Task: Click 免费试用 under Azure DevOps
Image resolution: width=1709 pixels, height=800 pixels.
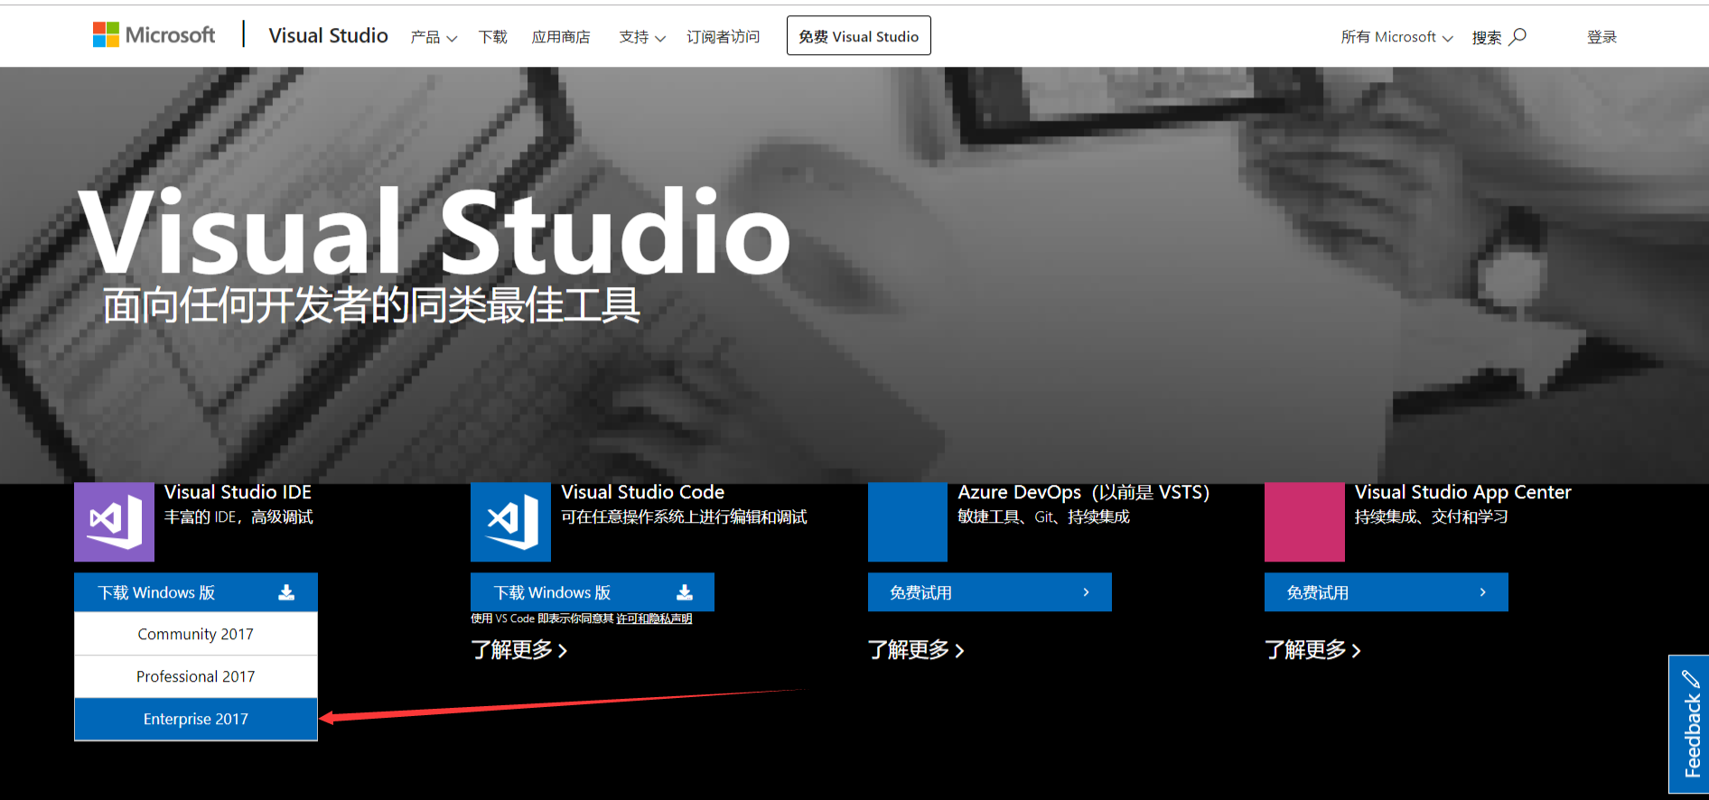Action: pos(990,592)
